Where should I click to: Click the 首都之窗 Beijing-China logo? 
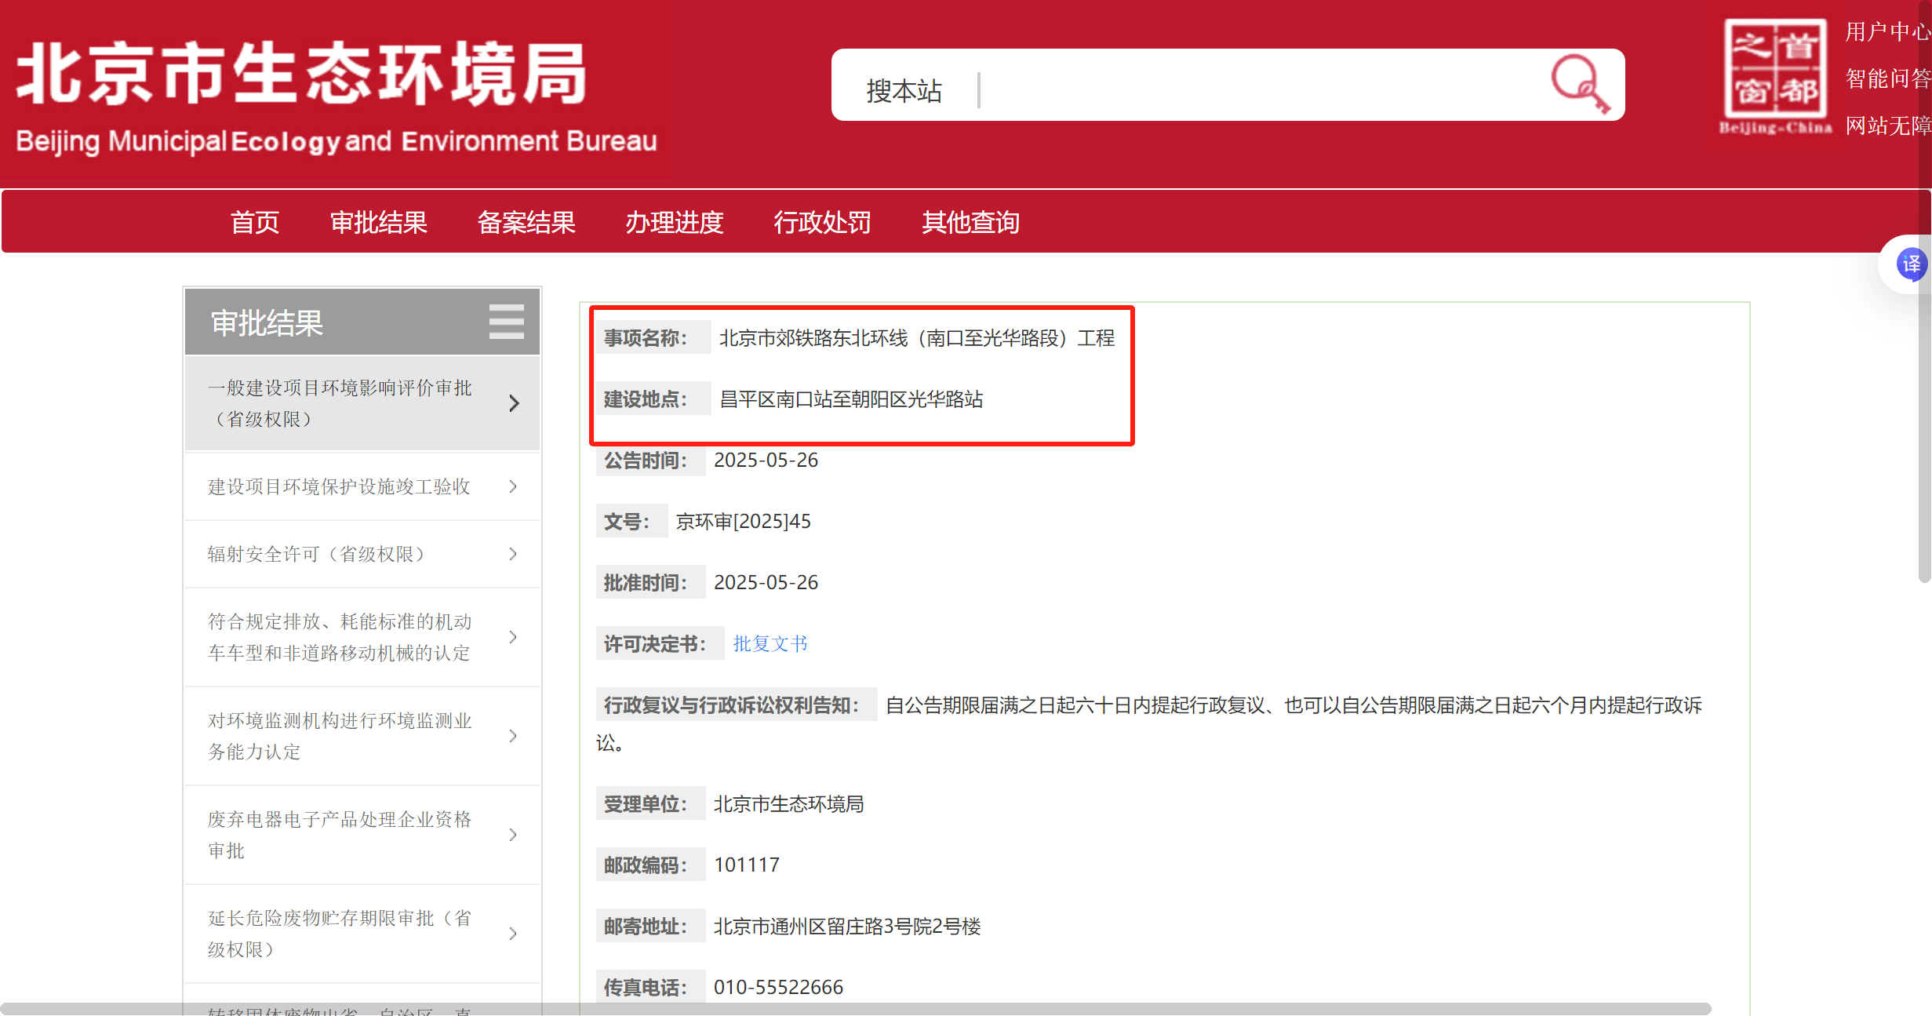click(1775, 77)
